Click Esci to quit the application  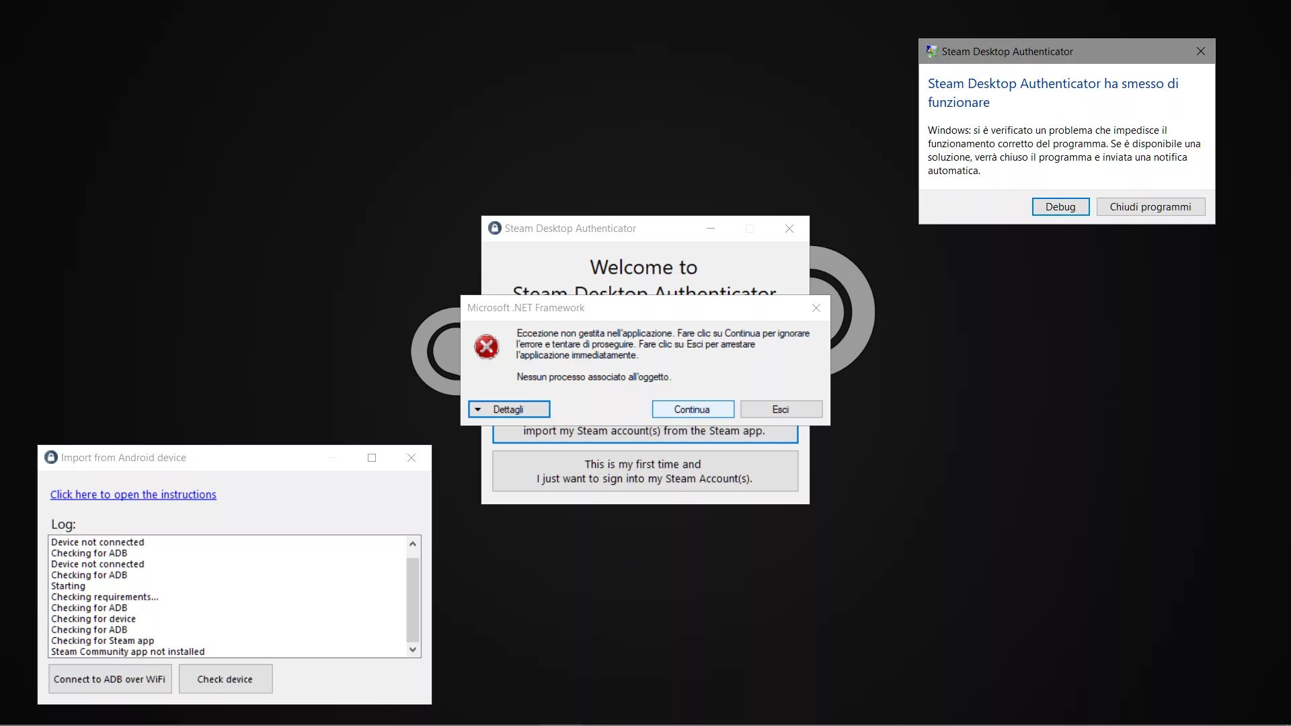click(781, 409)
